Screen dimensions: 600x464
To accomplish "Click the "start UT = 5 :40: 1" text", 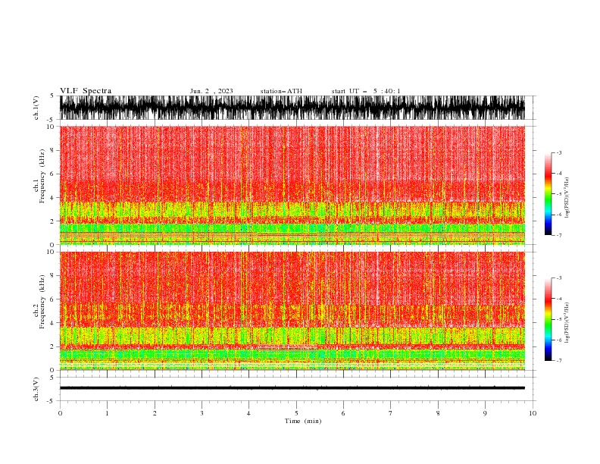I will (366, 91).
